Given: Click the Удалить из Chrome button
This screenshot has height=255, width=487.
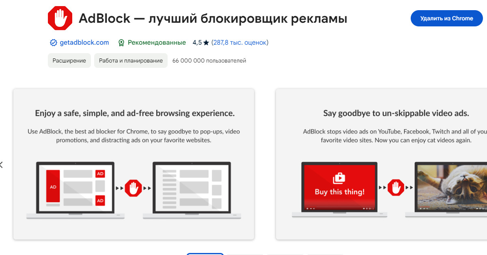Looking at the screenshot, I should [x=446, y=18].
